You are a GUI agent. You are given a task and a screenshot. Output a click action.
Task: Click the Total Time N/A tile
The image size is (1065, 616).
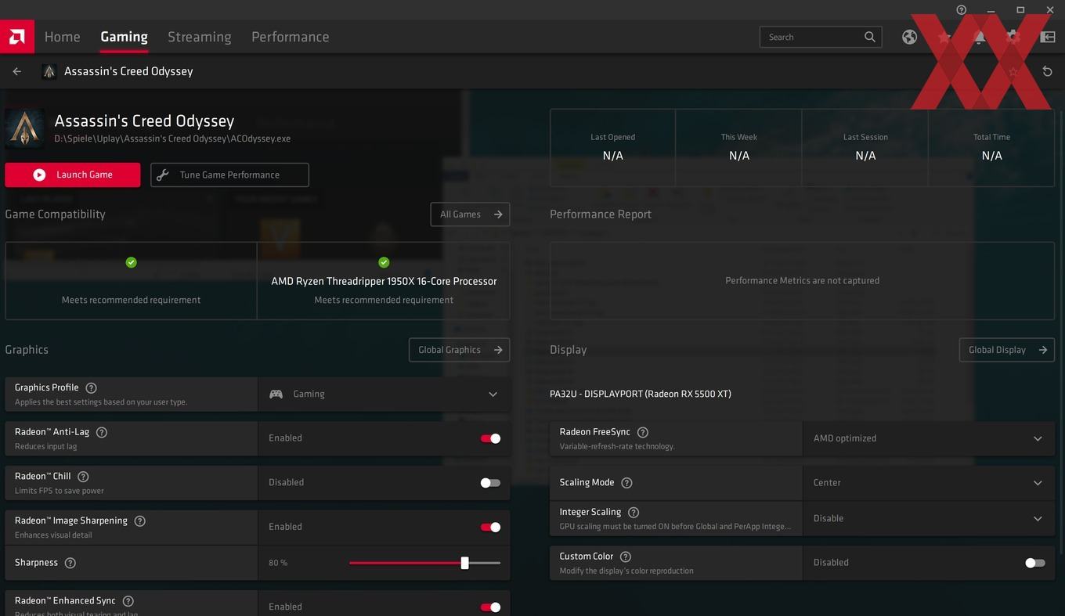(991, 148)
